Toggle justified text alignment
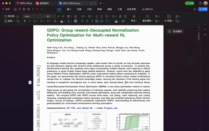209x131 pixels. [x=97, y=21]
